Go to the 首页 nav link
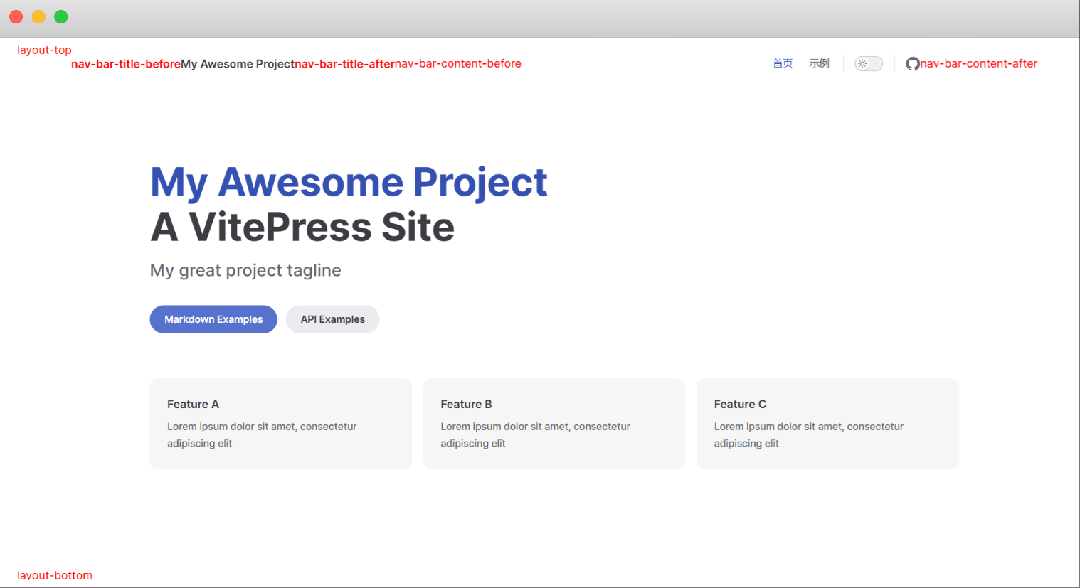Viewport: 1080px width, 588px height. 783,64
